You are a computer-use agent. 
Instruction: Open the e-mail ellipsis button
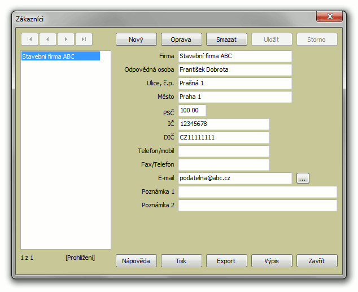[303, 178]
